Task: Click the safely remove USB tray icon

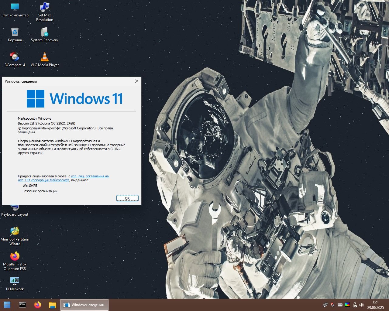Action: point(354,305)
